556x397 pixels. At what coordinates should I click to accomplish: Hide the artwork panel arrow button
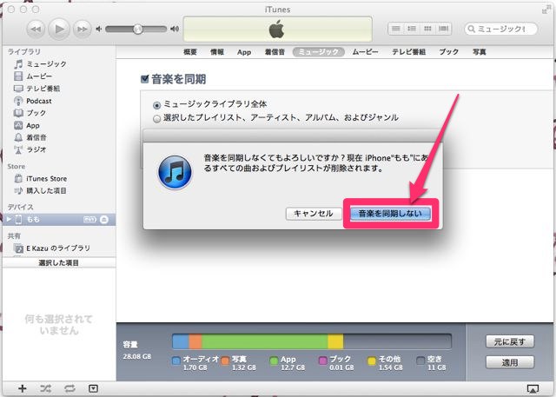point(93,389)
